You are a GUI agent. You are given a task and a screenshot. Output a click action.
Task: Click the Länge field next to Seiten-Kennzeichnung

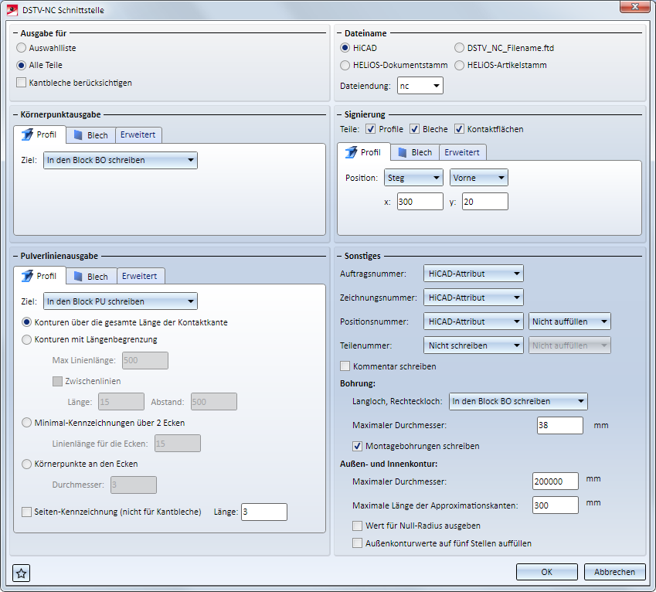tap(264, 512)
